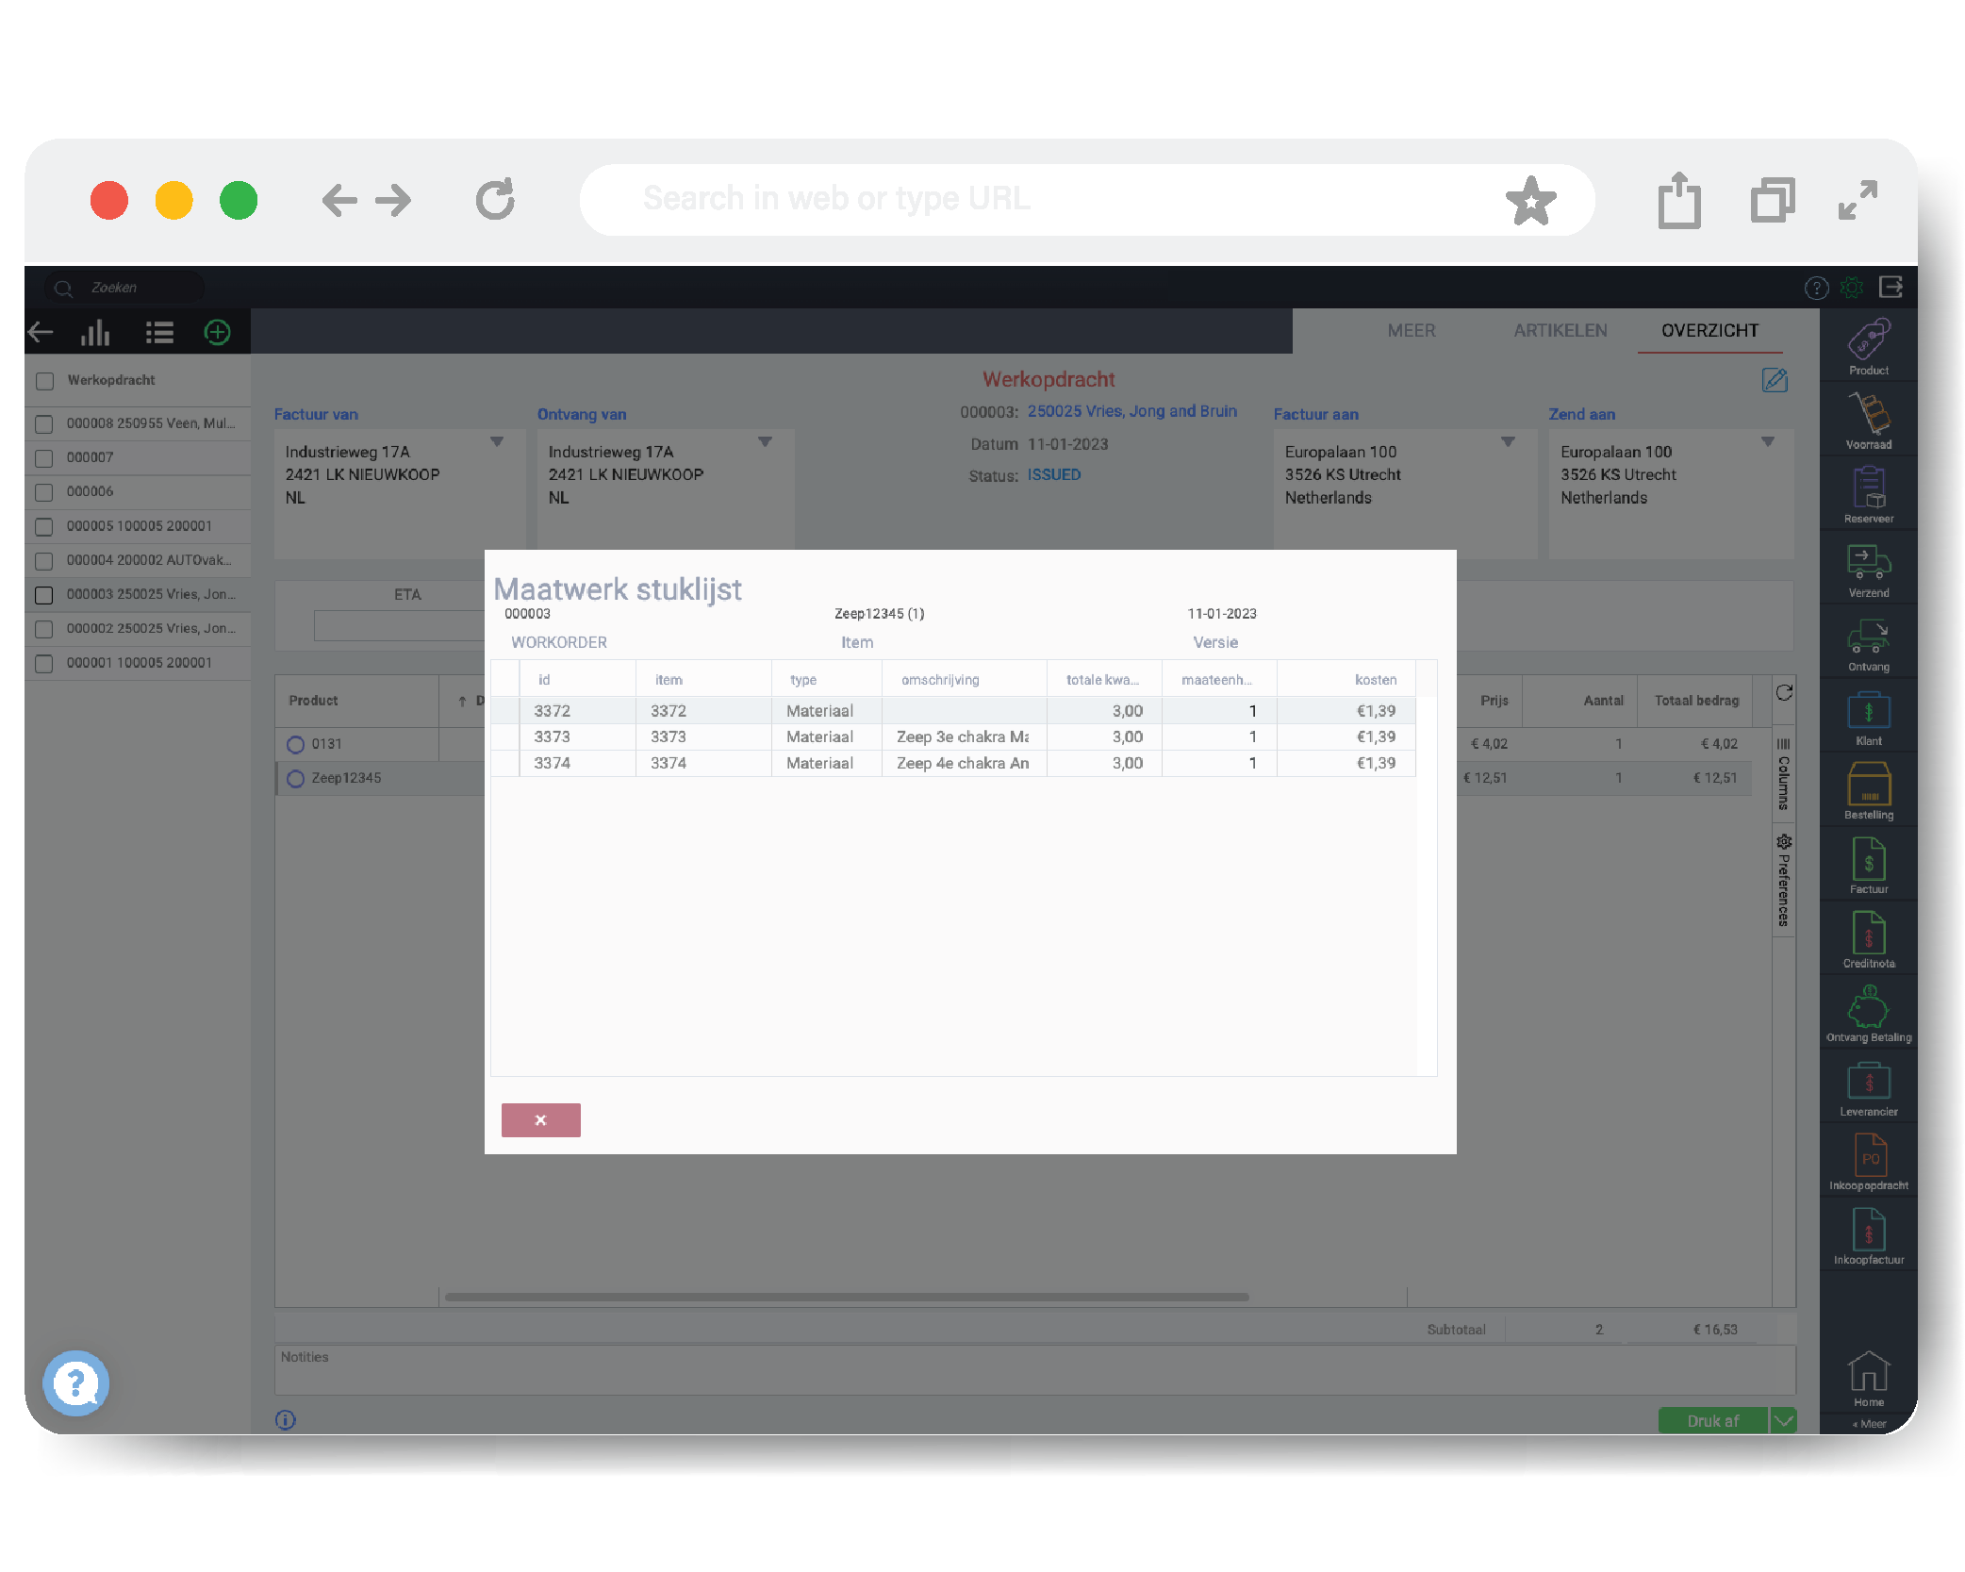Screen dimensions: 1965x1572
Task: Check the box for workorder 000008
Action: point(43,423)
